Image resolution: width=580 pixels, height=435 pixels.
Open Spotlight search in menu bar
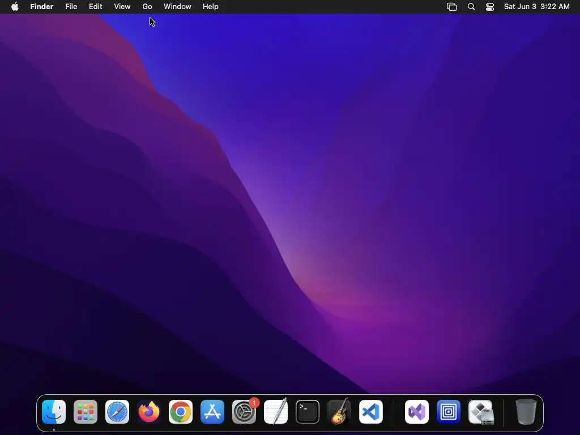click(x=471, y=7)
